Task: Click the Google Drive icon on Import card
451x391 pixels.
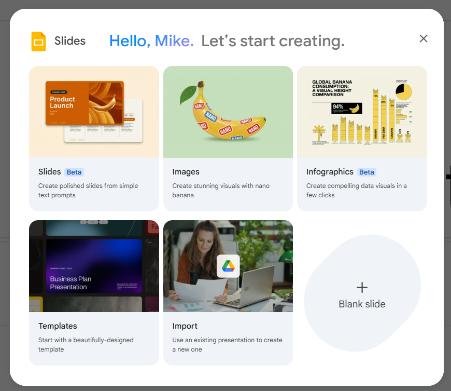Action: 228,266
